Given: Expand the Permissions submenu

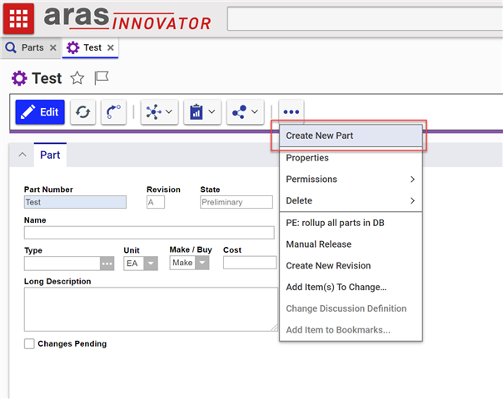Looking at the screenshot, I should tap(350, 180).
